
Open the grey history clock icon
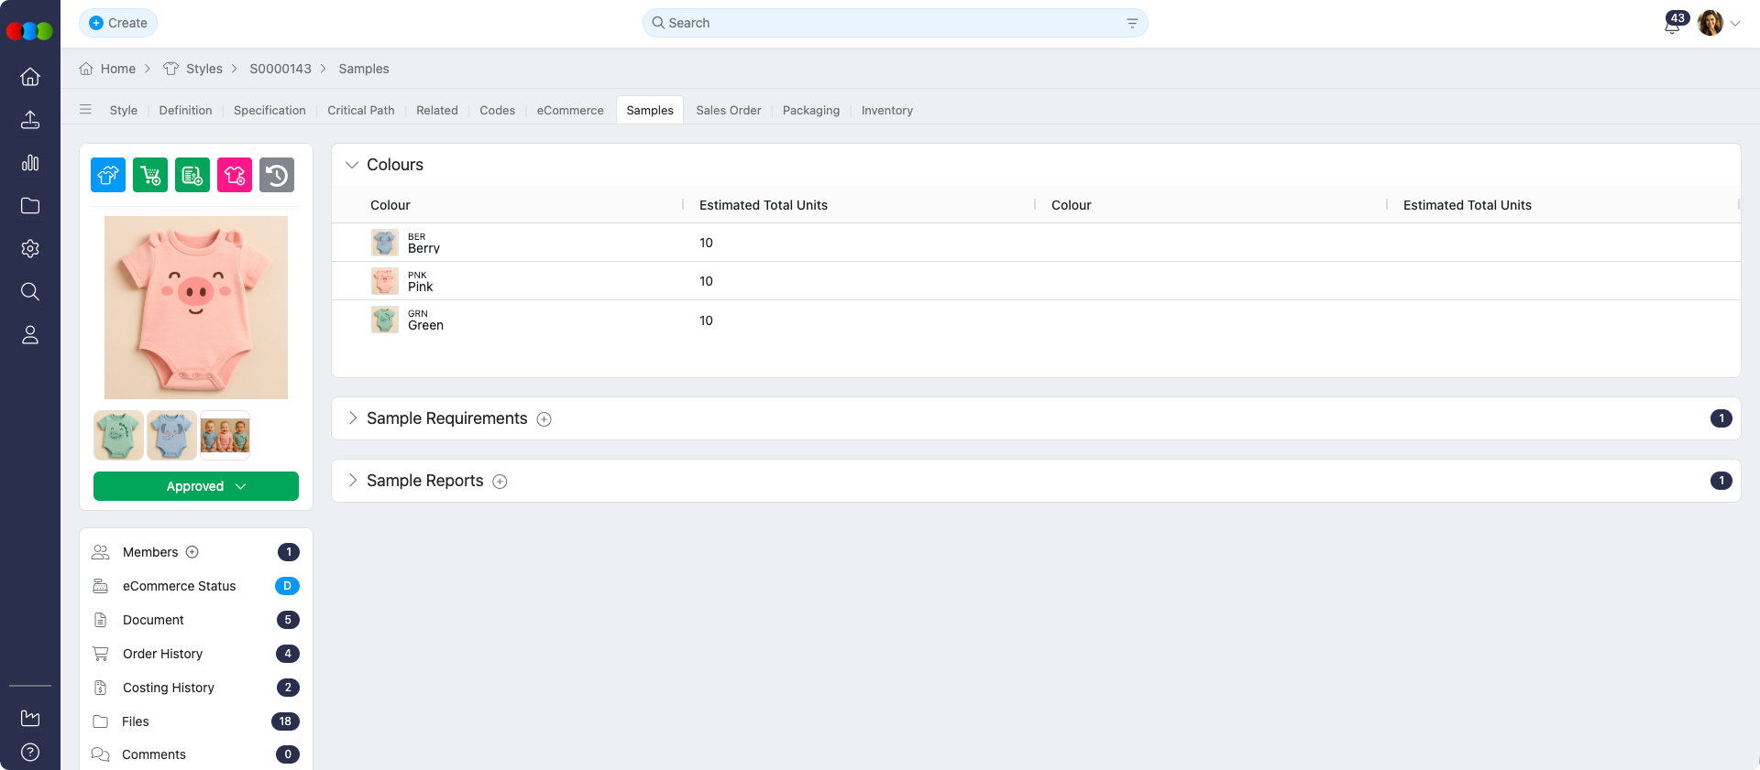tap(277, 175)
